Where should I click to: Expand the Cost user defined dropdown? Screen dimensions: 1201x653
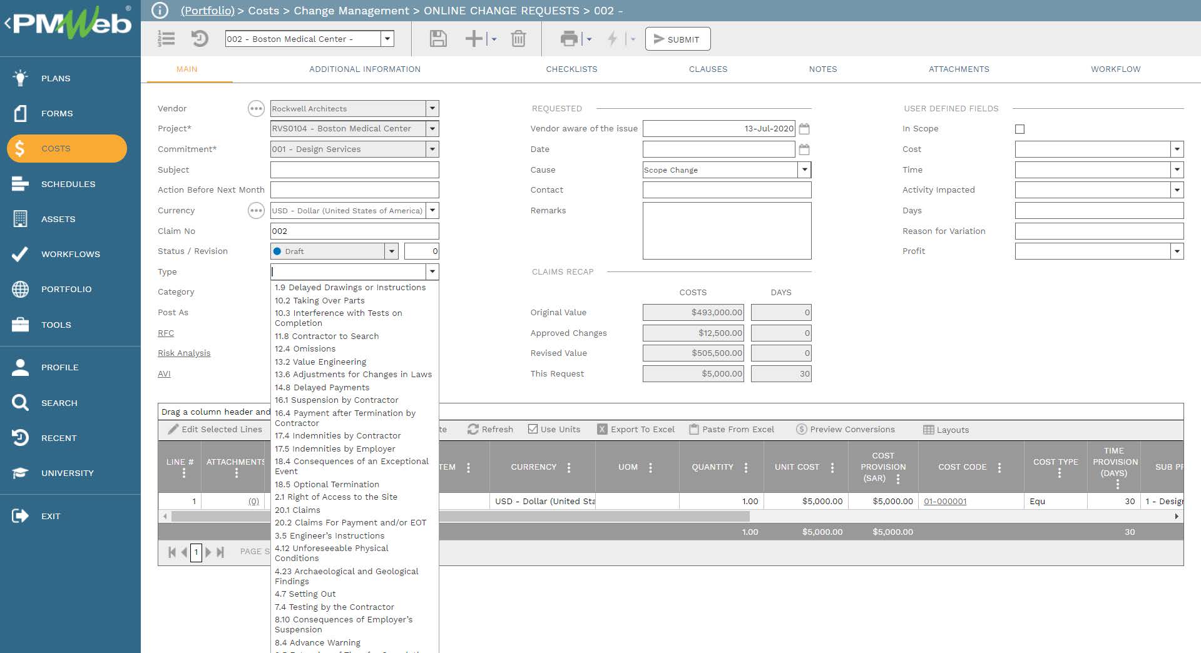pos(1177,149)
